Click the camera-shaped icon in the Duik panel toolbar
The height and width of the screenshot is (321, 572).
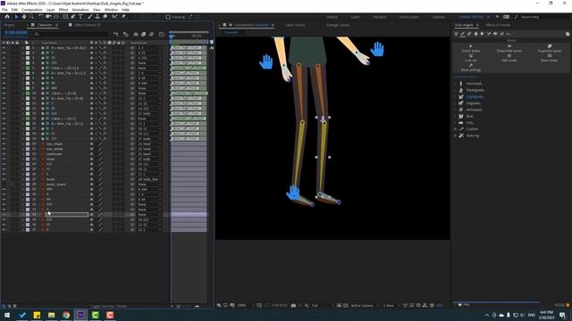[495, 34]
